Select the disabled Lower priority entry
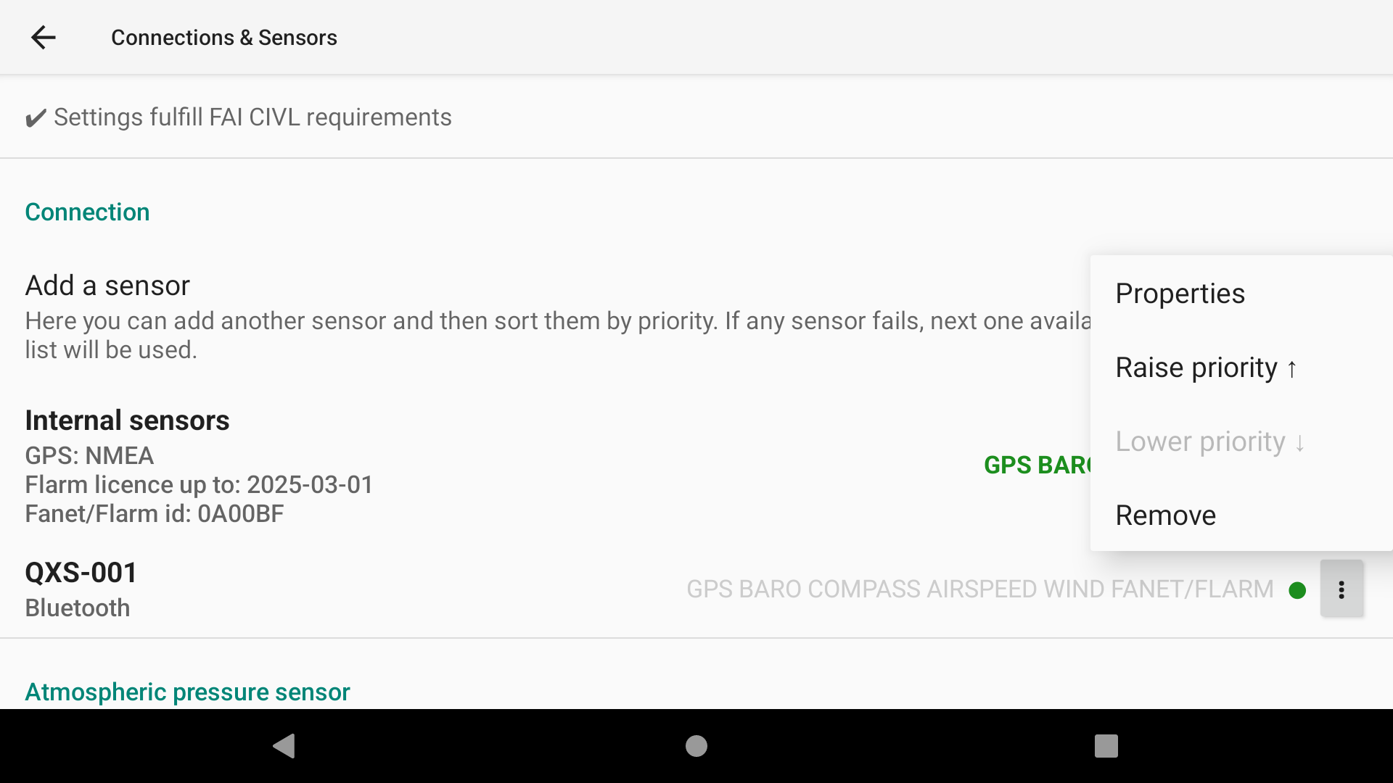1393x783 pixels. tap(1241, 442)
